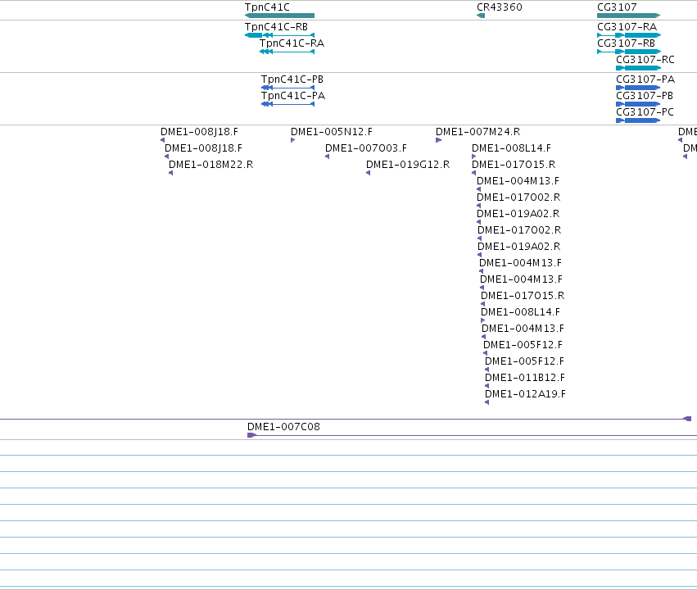Click the CG3107-PC protein label
This screenshot has height=590, width=697.
[x=645, y=112]
